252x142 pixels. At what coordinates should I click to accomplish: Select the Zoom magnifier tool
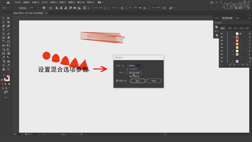click(x=9, y=69)
